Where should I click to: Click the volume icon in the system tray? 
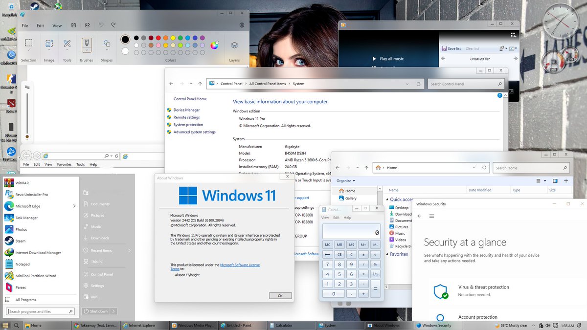click(548, 325)
